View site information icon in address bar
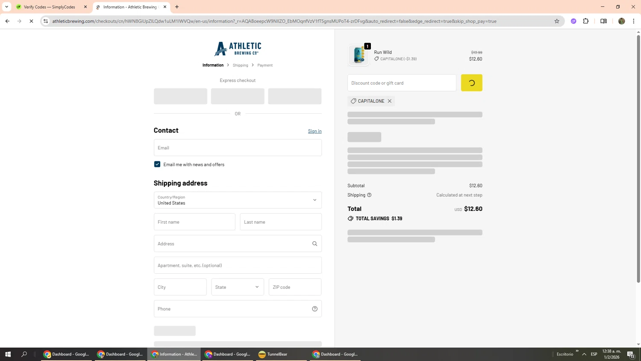Screen dimensions: 641x361 coord(46,21)
